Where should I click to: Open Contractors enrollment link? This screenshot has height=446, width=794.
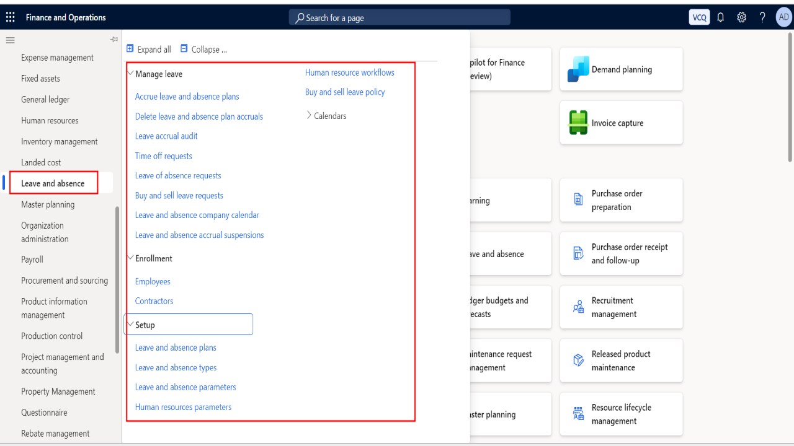tap(154, 302)
